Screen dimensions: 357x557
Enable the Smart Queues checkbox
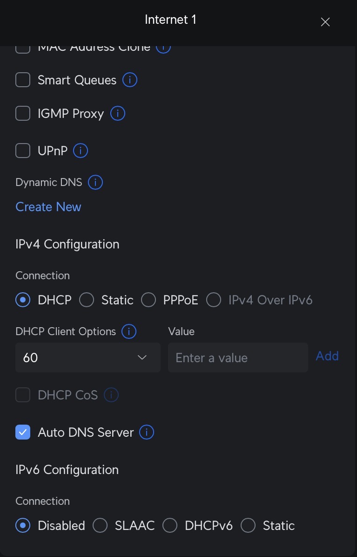23,80
